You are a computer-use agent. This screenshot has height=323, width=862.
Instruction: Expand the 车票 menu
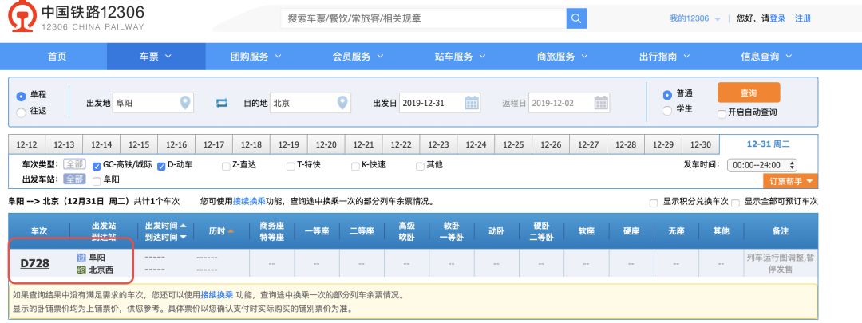156,57
